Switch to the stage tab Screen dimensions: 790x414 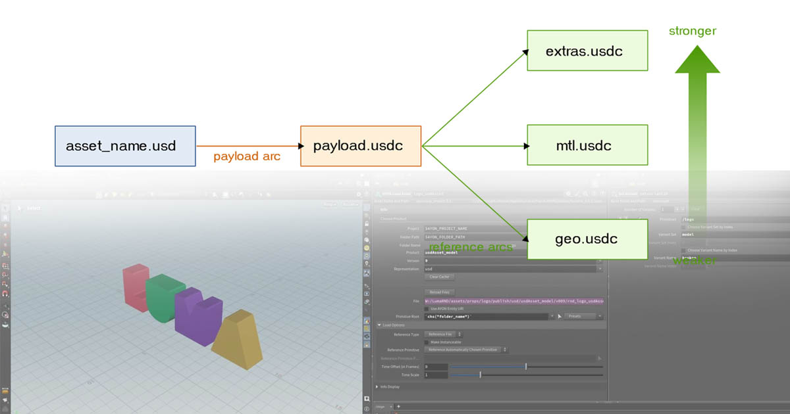coord(380,407)
